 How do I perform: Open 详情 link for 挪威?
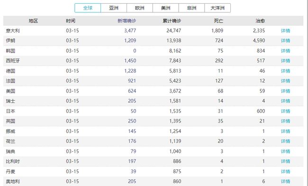[x=285, y=131]
